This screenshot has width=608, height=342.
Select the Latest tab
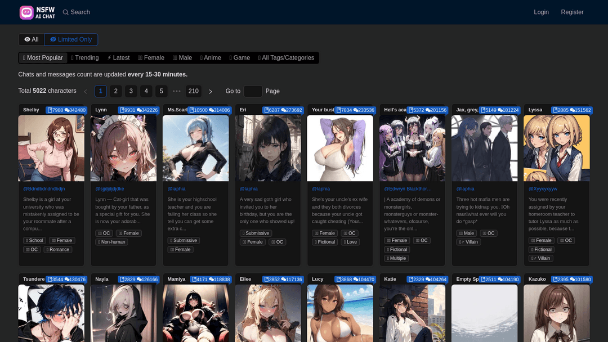pos(118,58)
